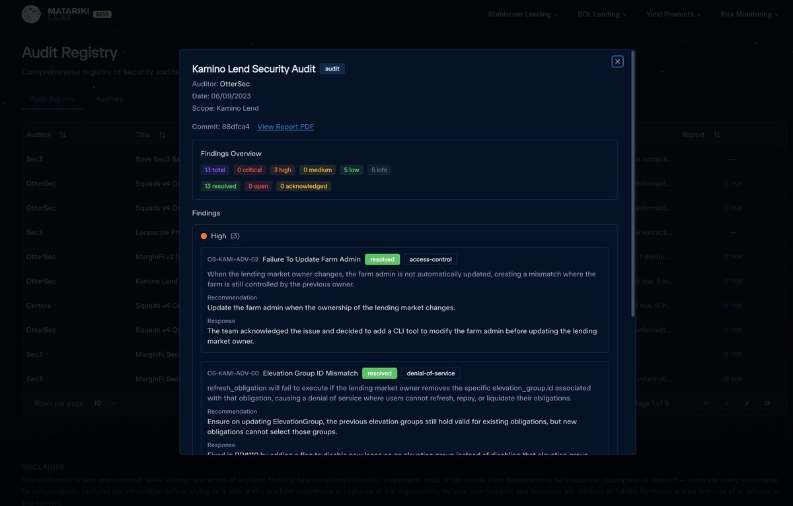Click the 13 total findings badge
Screen dimensions: 793x506
tap(215, 170)
